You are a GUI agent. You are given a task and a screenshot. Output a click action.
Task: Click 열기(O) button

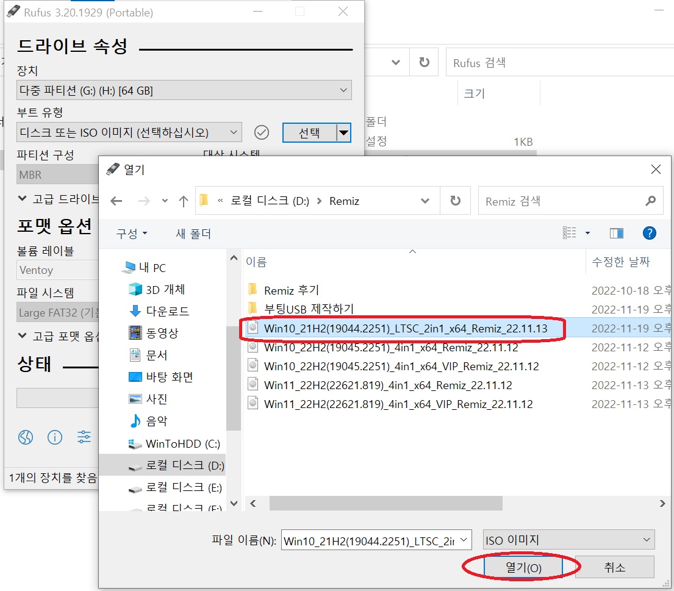(523, 567)
